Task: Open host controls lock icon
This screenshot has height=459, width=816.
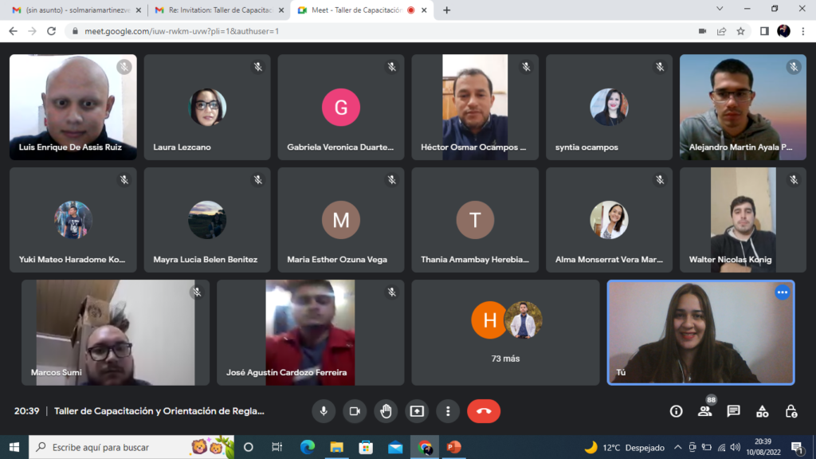Action: (x=790, y=411)
